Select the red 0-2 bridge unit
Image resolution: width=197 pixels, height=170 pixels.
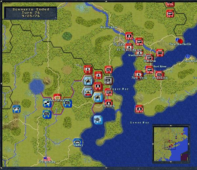tap(160, 53)
